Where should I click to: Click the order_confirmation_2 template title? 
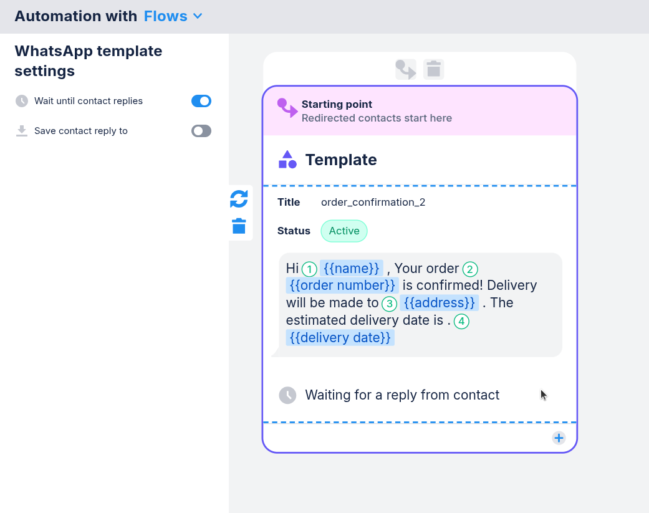click(373, 202)
